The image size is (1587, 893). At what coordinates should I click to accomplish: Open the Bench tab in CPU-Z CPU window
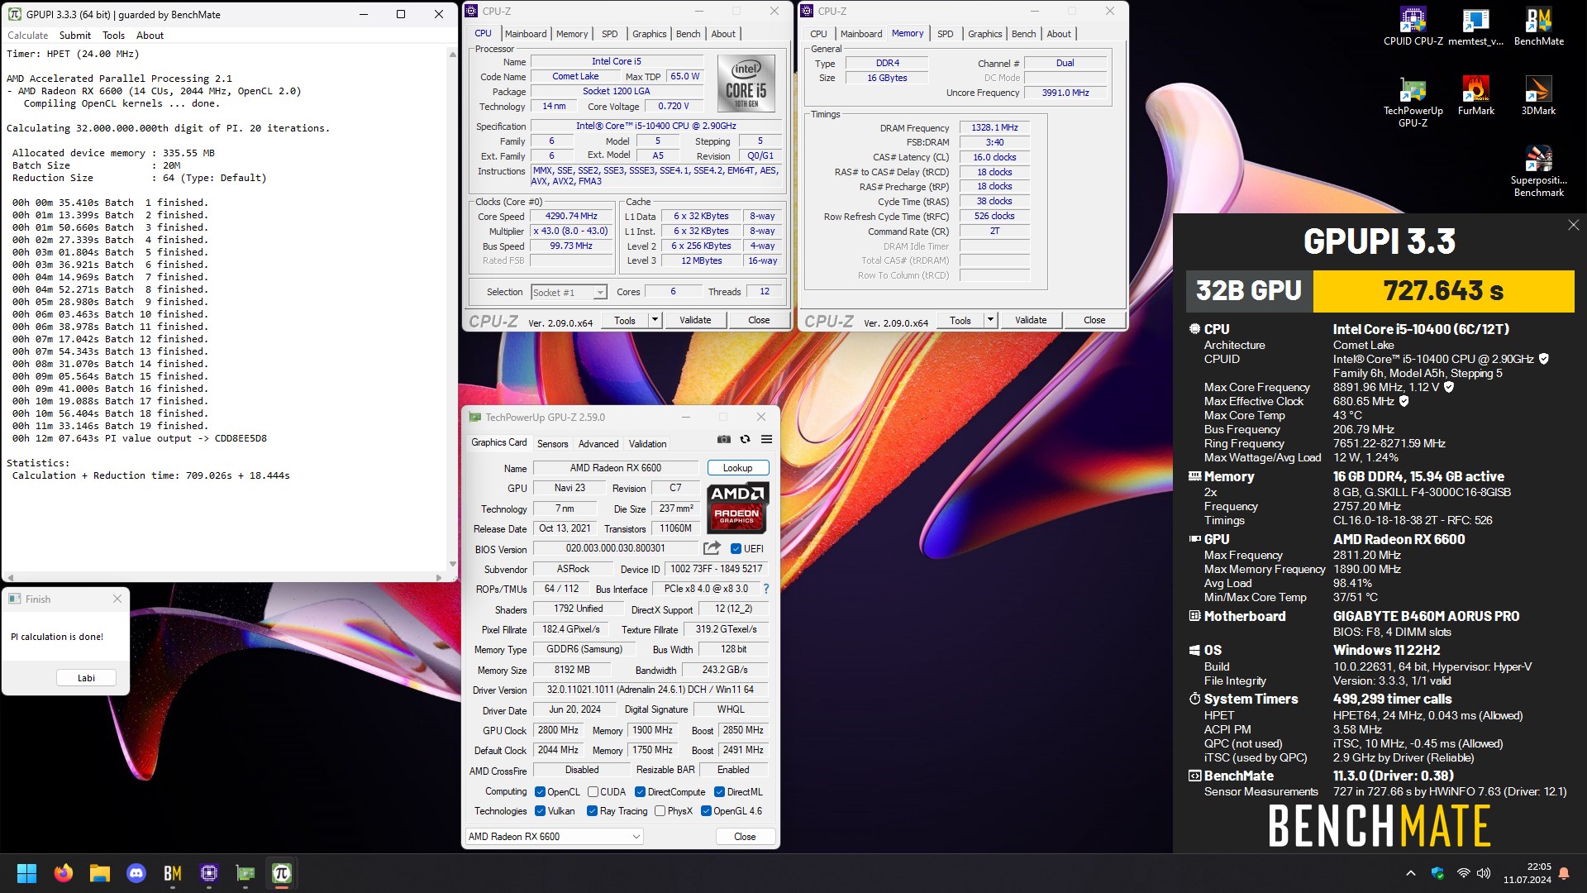point(688,34)
